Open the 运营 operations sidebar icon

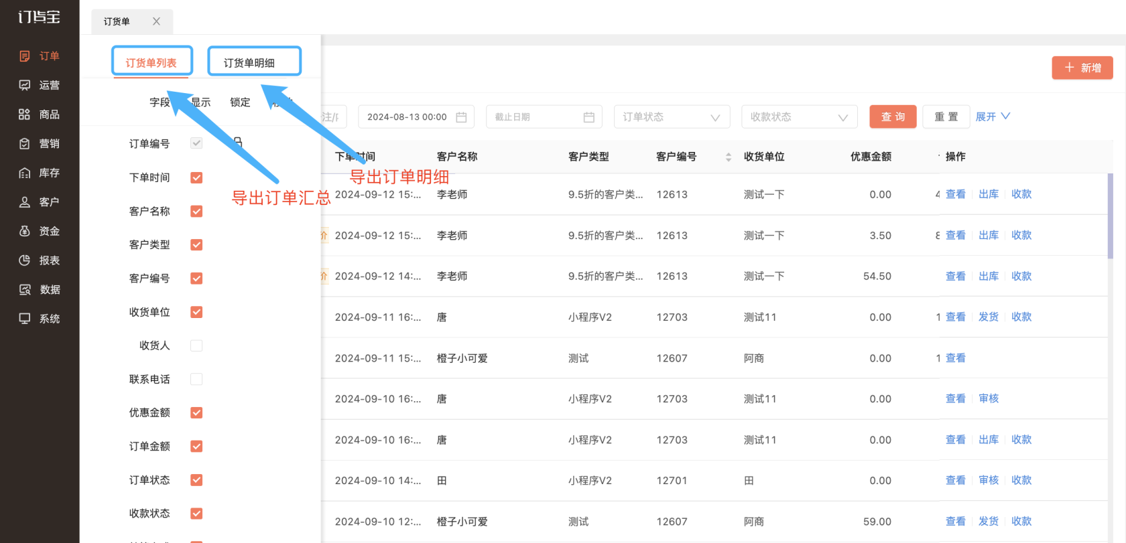pos(25,85)
